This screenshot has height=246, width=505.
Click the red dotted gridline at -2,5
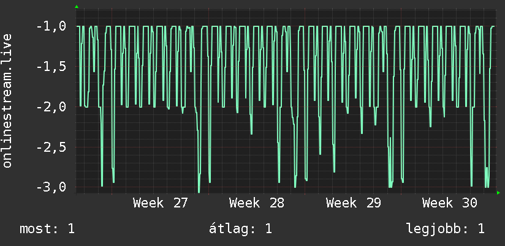click(287, 147)
